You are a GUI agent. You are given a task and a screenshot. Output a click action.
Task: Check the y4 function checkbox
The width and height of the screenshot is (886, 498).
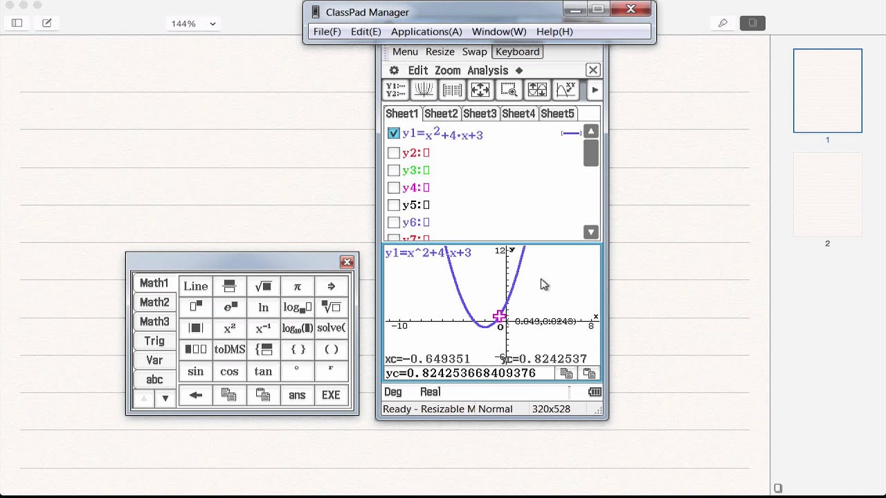point(394,187)
